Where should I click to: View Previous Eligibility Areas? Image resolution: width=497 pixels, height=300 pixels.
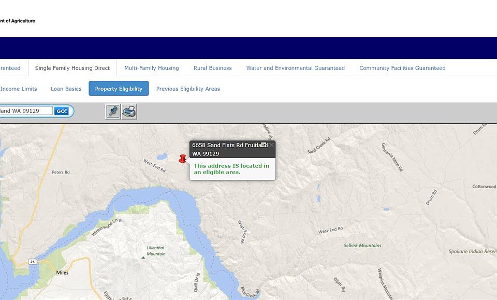click(188, 89)
